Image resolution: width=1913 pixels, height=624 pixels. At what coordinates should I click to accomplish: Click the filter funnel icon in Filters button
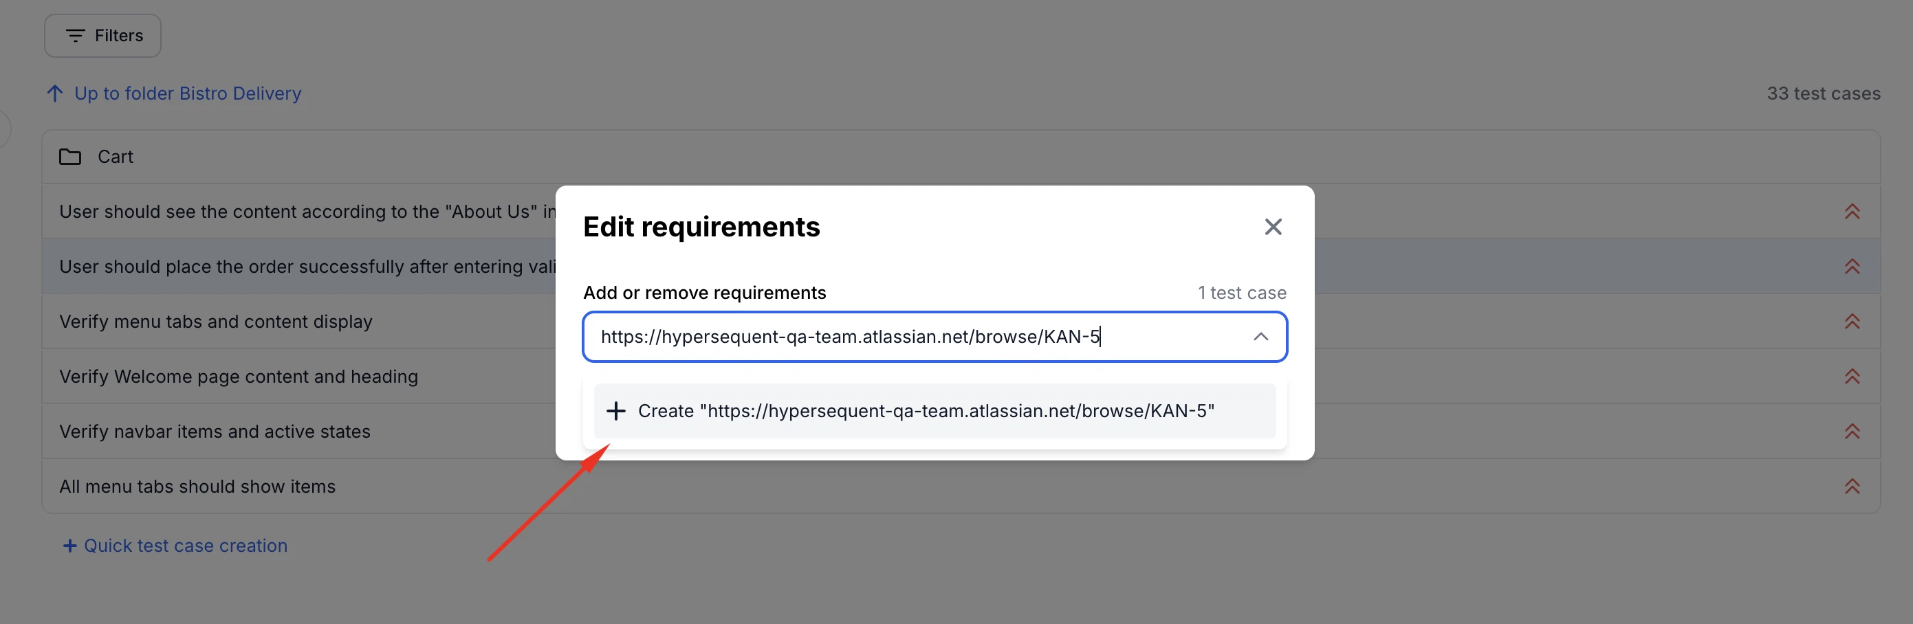pyautogui.click(x=75, y=35)
